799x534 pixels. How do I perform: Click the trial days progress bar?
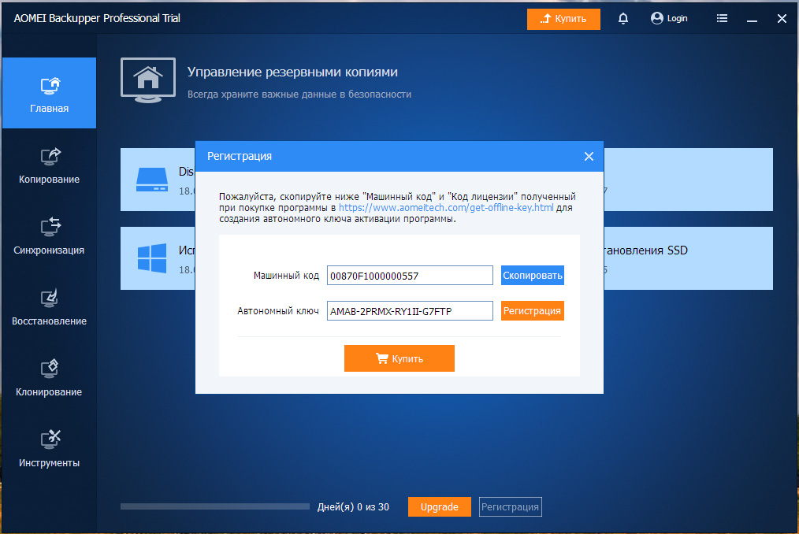click(215, 506)
